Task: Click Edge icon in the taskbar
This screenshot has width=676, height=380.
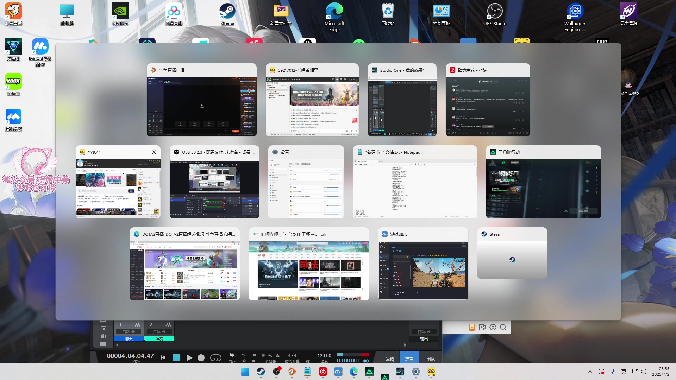Action: click(354, 372)
